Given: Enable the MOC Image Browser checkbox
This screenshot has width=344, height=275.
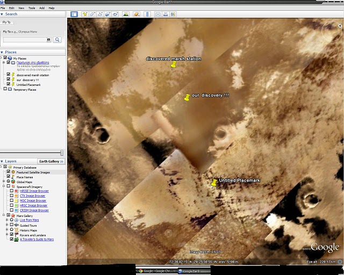Looking at the screenshot, I should click(12, 200).
